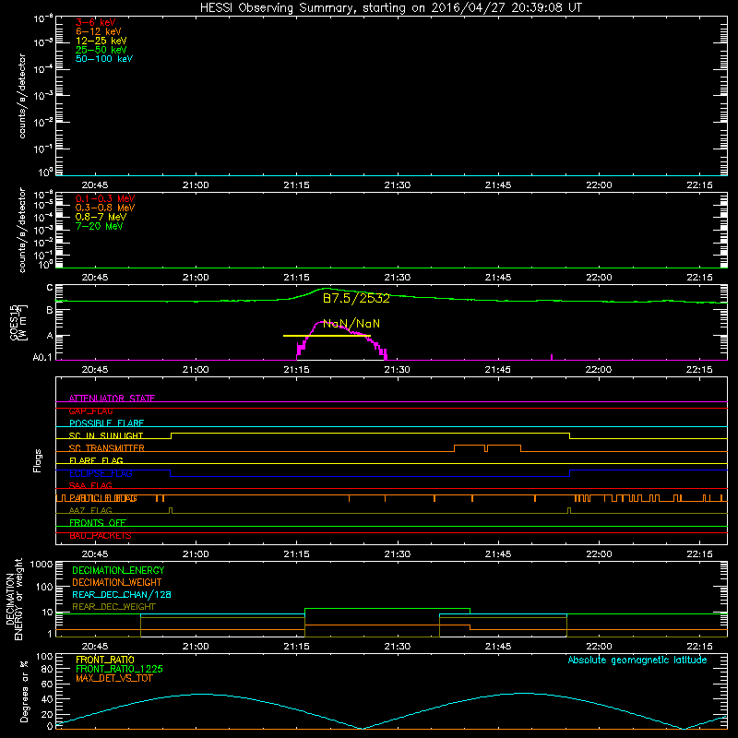The height and width of the screenshot is (738, 738).
Task: Click the Absolute geomagnetic latitude label
Action: pos(637,660)
